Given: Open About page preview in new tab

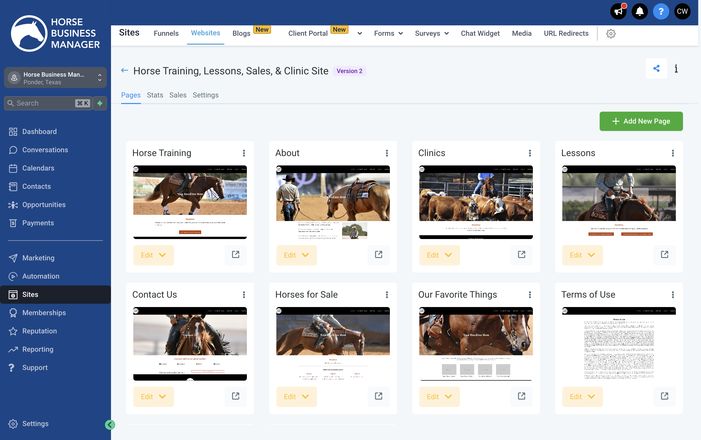Looking at the screenshot, I should 378,255.
